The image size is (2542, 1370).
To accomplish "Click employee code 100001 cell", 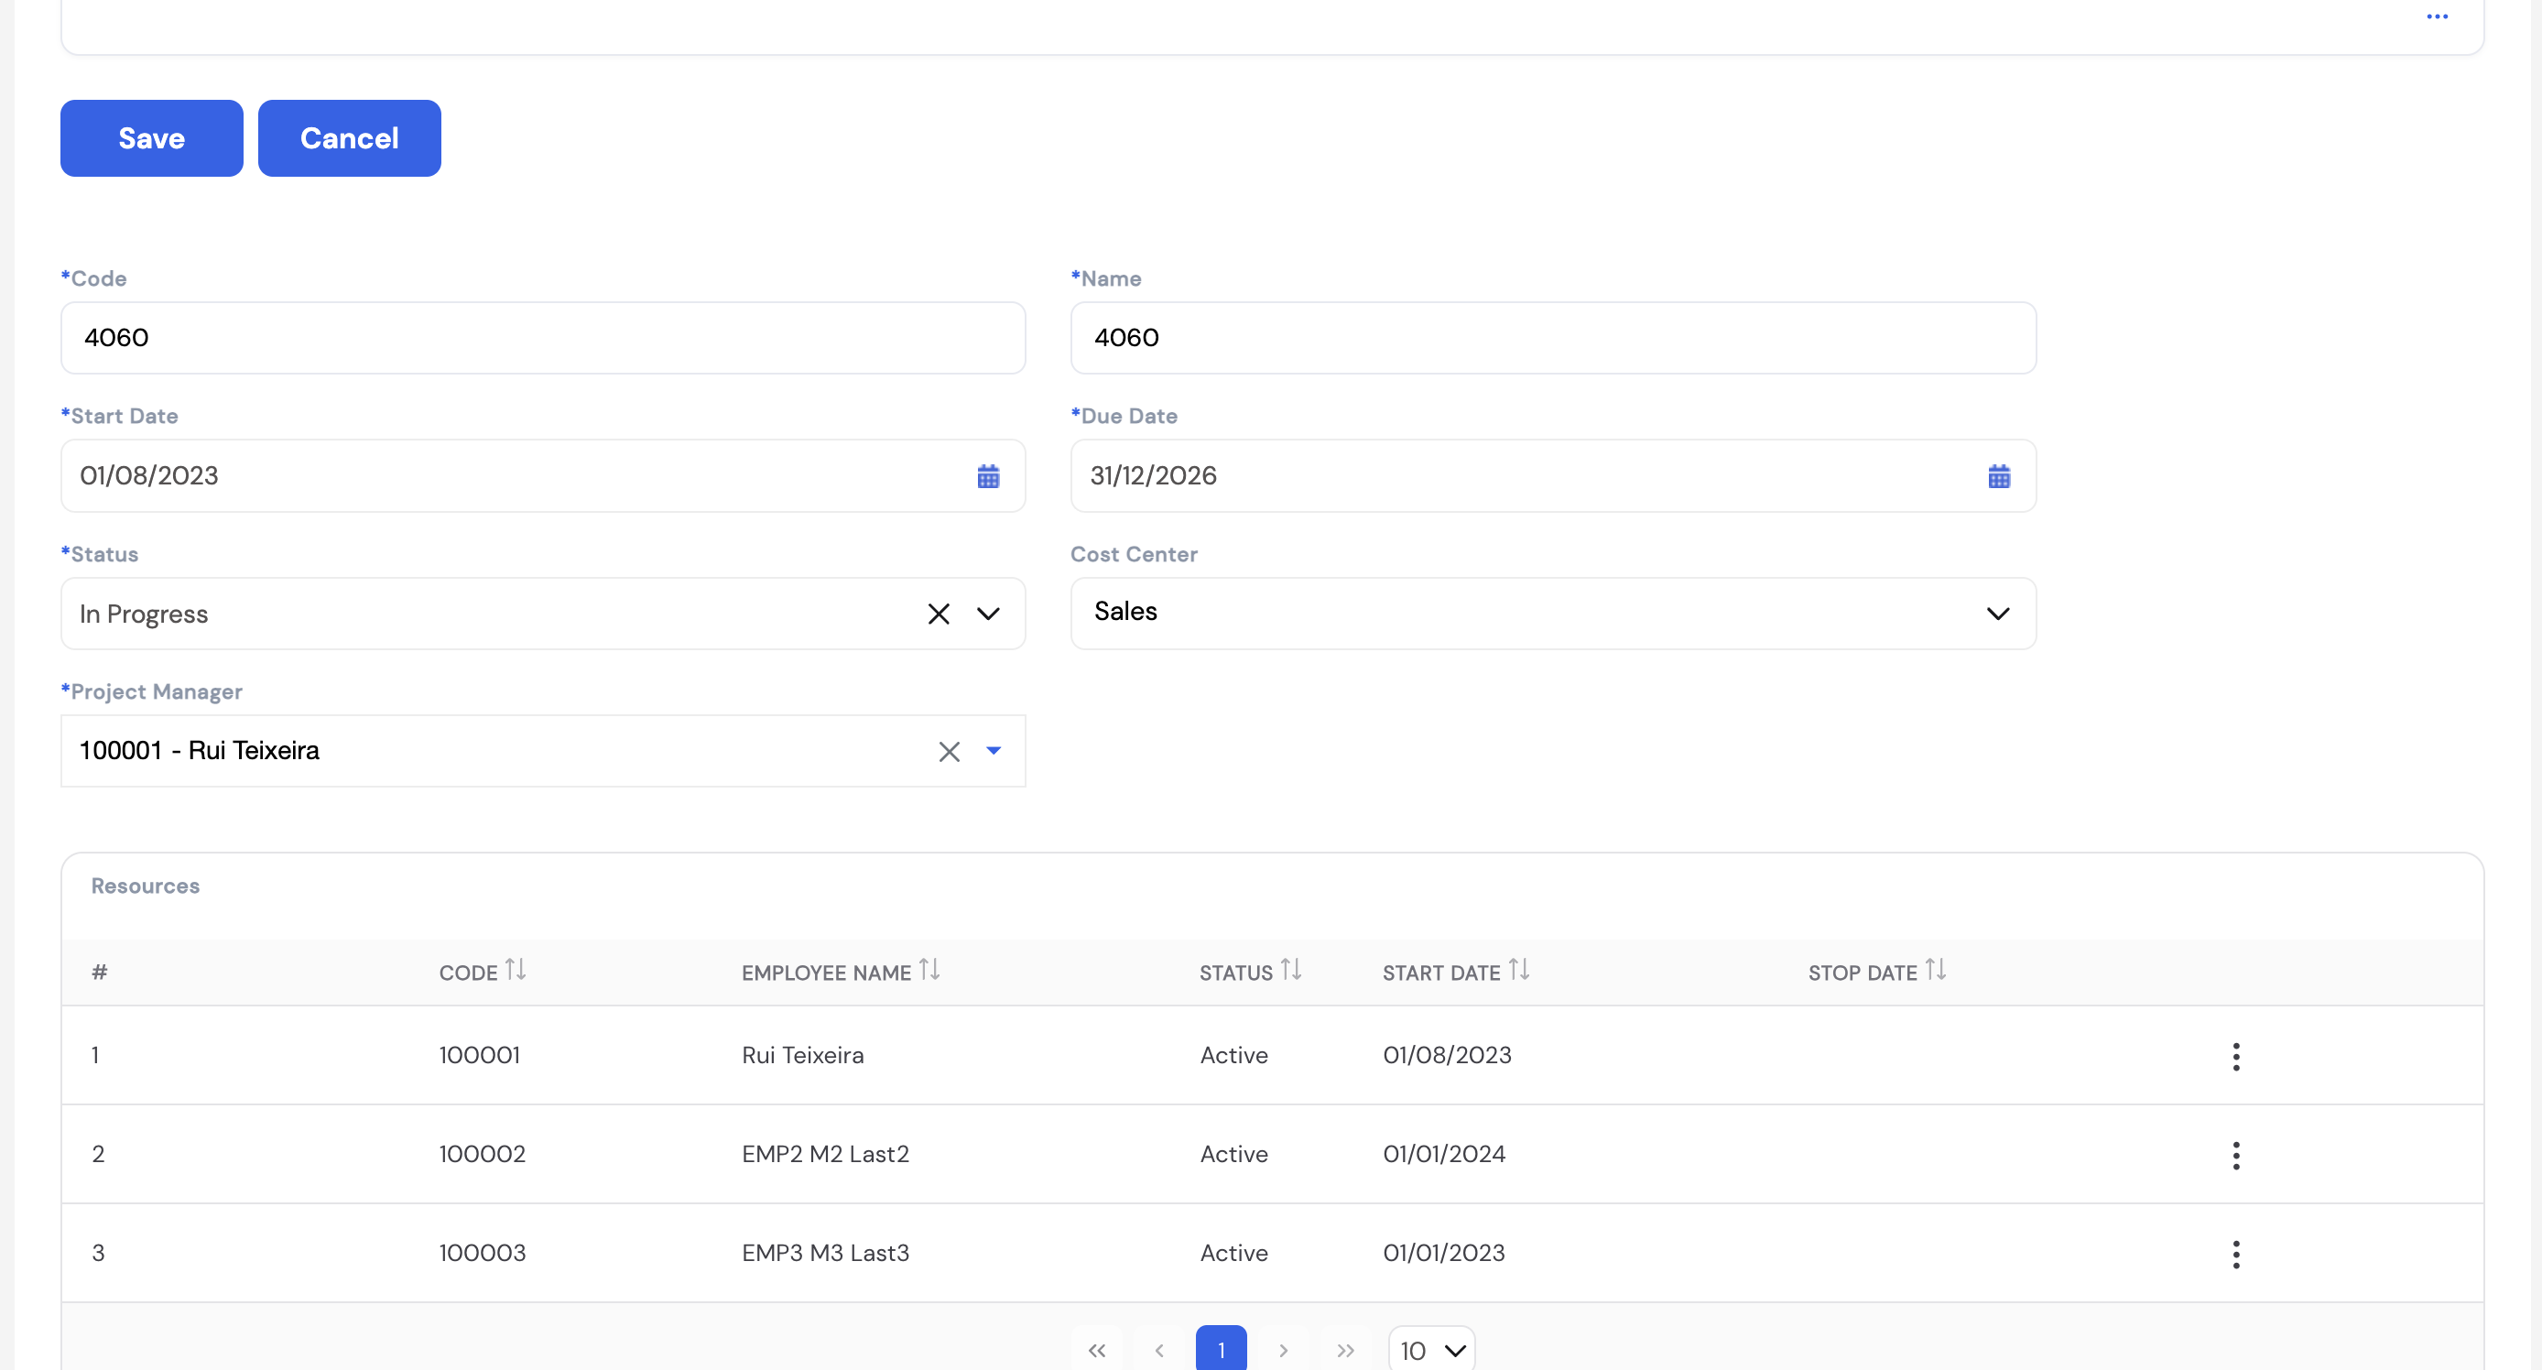I will pyautogui.click(x=480, y=1055).
